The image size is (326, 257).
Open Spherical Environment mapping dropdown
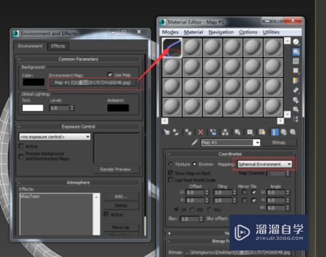tap(265, 164)
